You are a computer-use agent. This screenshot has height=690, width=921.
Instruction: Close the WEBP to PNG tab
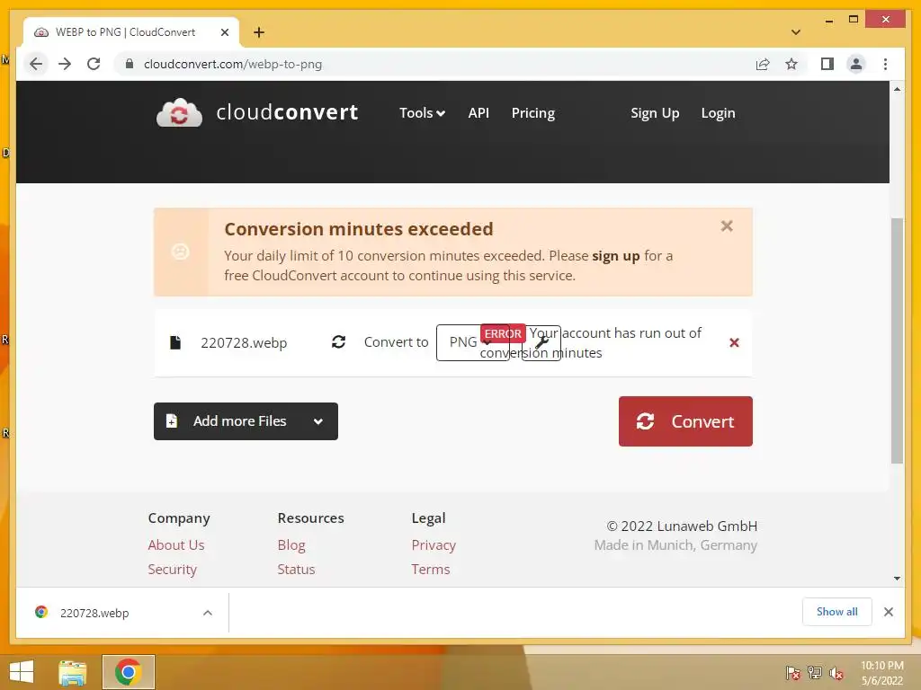coord(224,32)
